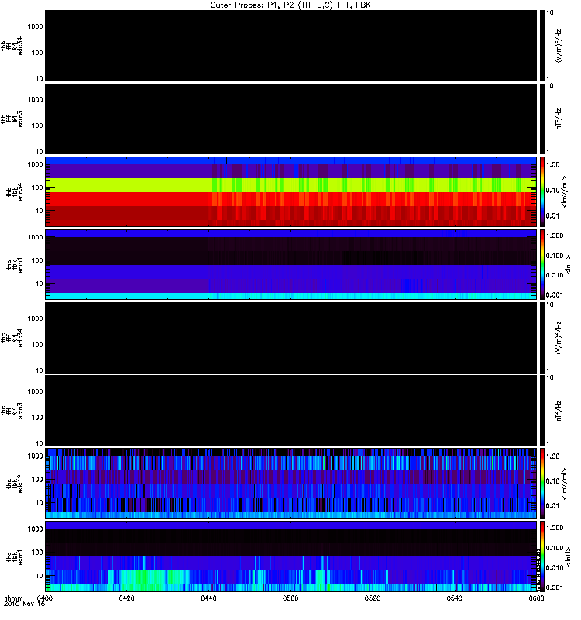The width and height of the screenshot is (581, 620).
Task: Open the empty thc fff 64 scm3 spectrogram panel
Action: point(290,411)
